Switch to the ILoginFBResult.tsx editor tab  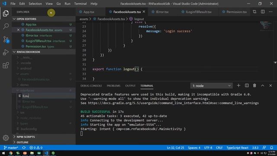click(198, 12)
